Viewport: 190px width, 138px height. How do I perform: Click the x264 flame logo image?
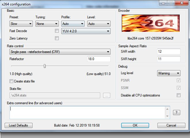[151, 23]
